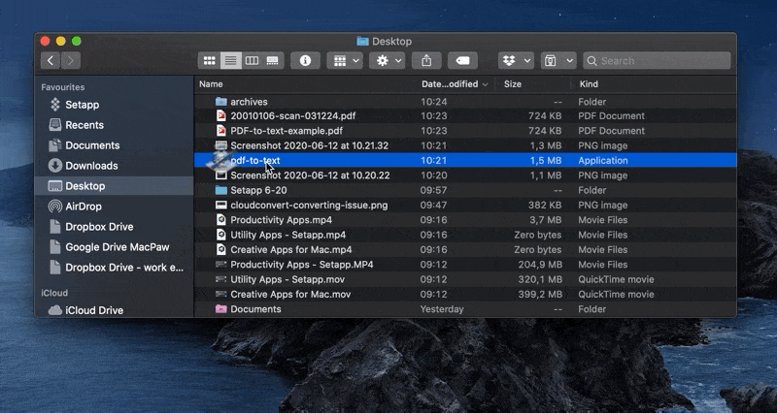The image size is (777, 413).
Task: Switch to icon view in toolbar
Action: [210, 61]
